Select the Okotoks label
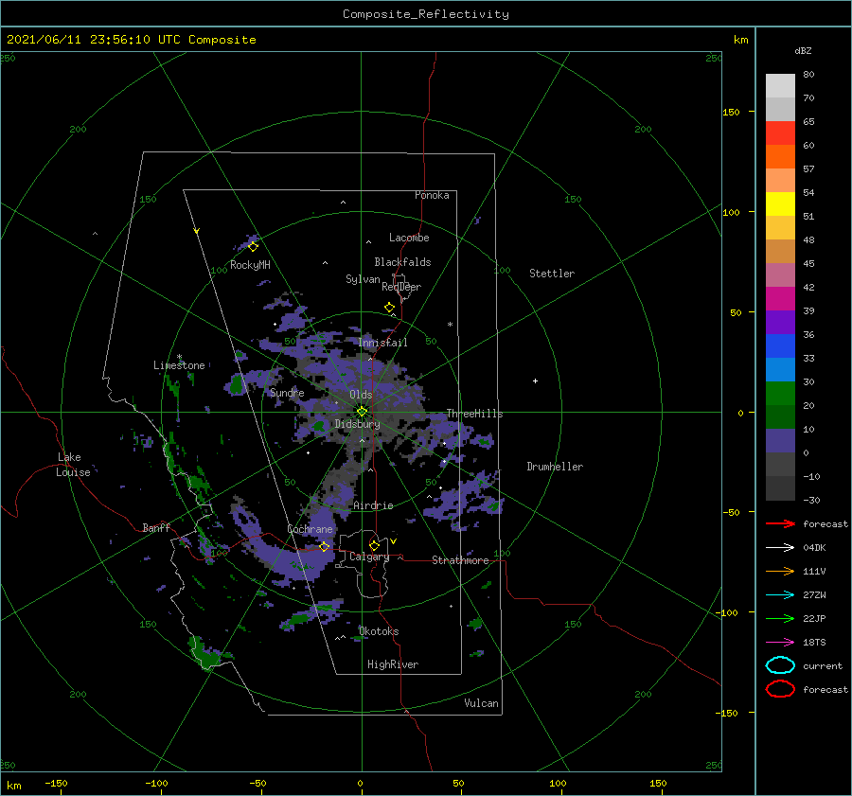This screenshot has height=796, width=852. coord(379,631)
